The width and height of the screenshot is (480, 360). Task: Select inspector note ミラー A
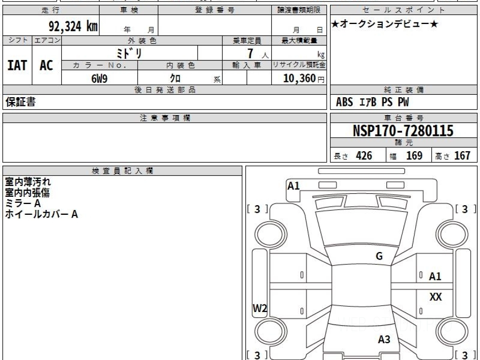tap(23, 204)
